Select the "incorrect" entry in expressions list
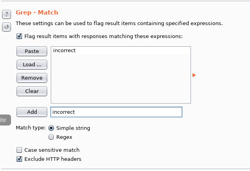 64,51
